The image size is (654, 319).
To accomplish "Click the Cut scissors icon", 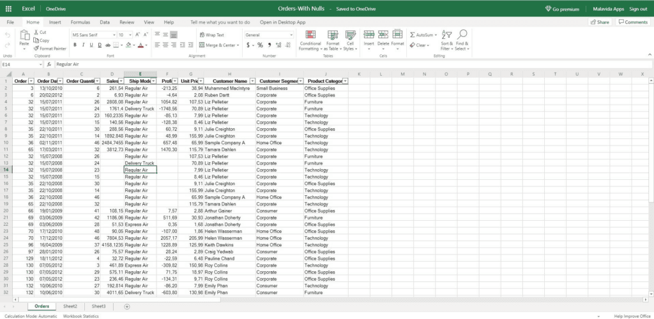I will coord(35,32).
